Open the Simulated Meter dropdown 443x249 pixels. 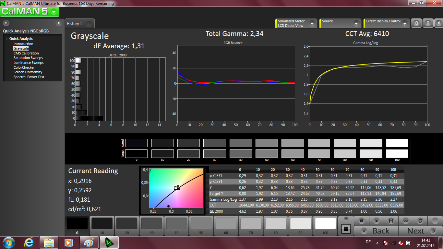point(312,23)
